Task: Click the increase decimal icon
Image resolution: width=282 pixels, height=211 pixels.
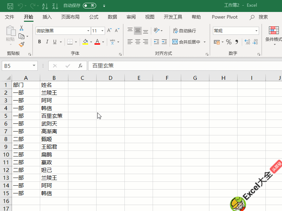Action: 247,42
